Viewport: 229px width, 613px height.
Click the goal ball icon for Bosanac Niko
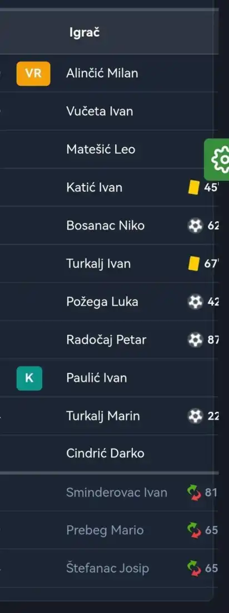click(196, 226)
